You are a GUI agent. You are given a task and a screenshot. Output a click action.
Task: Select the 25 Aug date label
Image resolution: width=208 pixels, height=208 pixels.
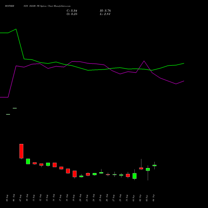(x=100, y=198)
